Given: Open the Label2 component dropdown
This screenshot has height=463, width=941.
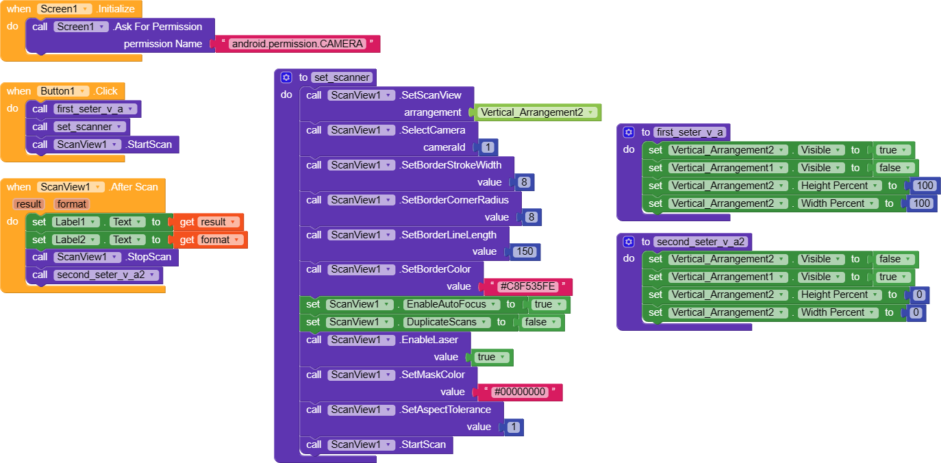Looking at the screenshot, I should point(75,240).
